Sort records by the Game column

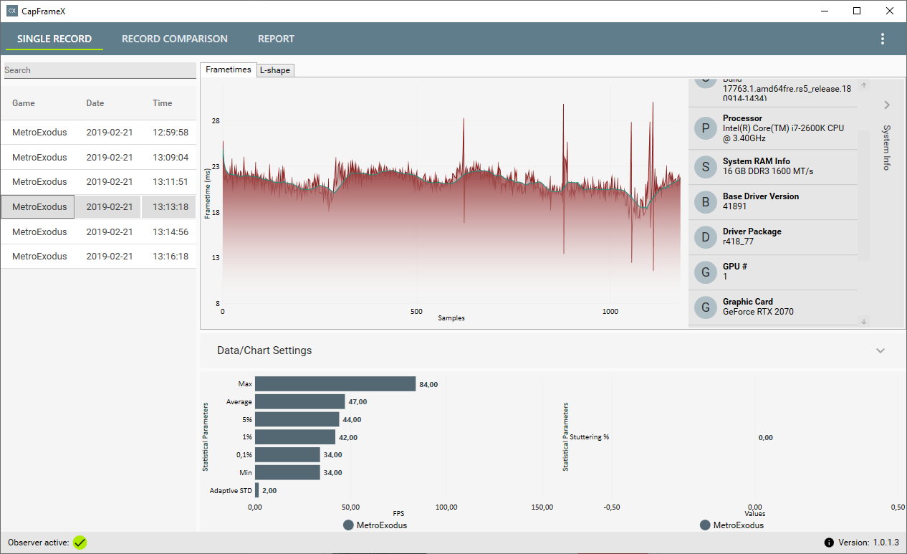(x=24, y=103)
